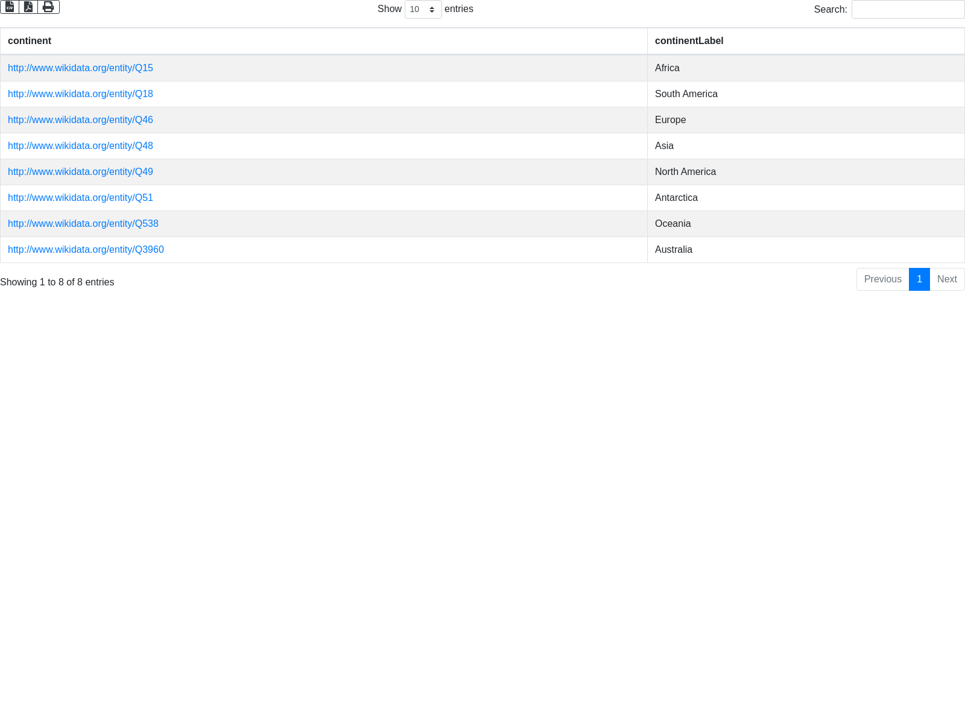Focus the Search input field

908,10
